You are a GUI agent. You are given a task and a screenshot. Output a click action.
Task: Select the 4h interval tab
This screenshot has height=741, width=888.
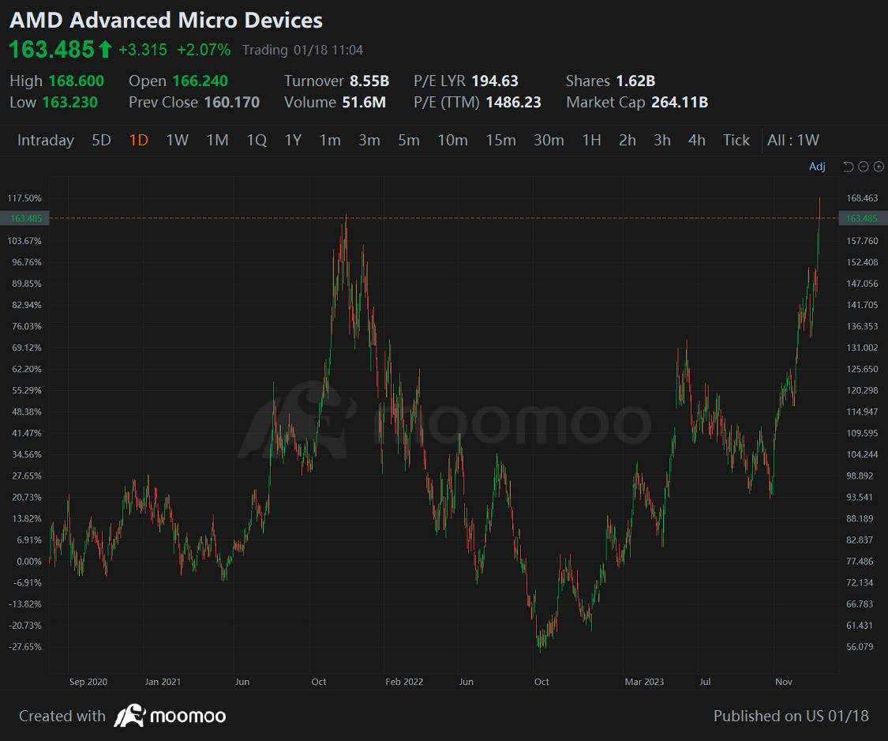[696, 140]
